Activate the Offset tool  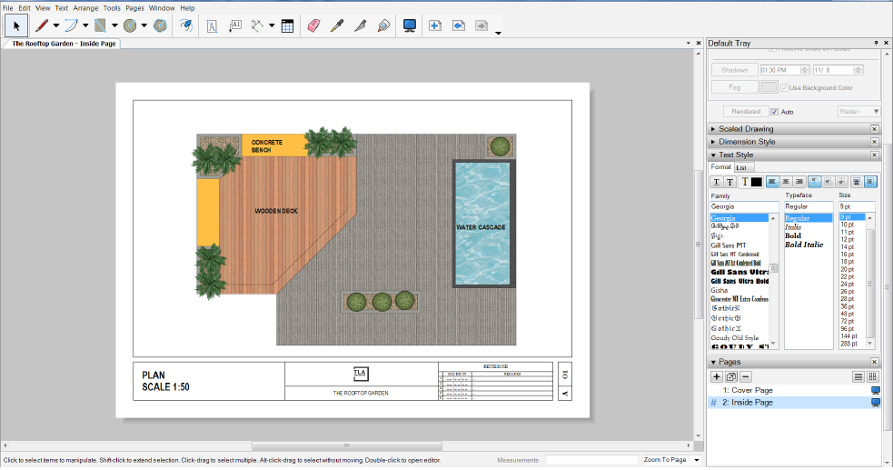click(185, 25)
